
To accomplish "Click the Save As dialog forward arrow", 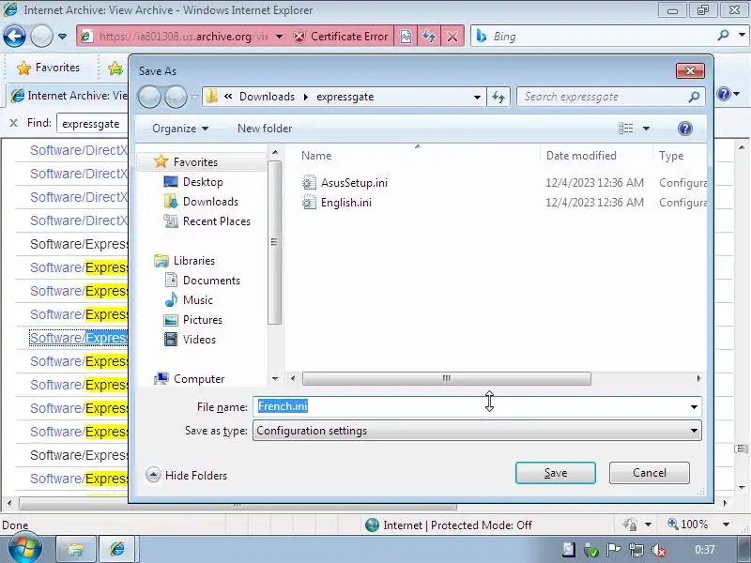I will pos(176,98).
